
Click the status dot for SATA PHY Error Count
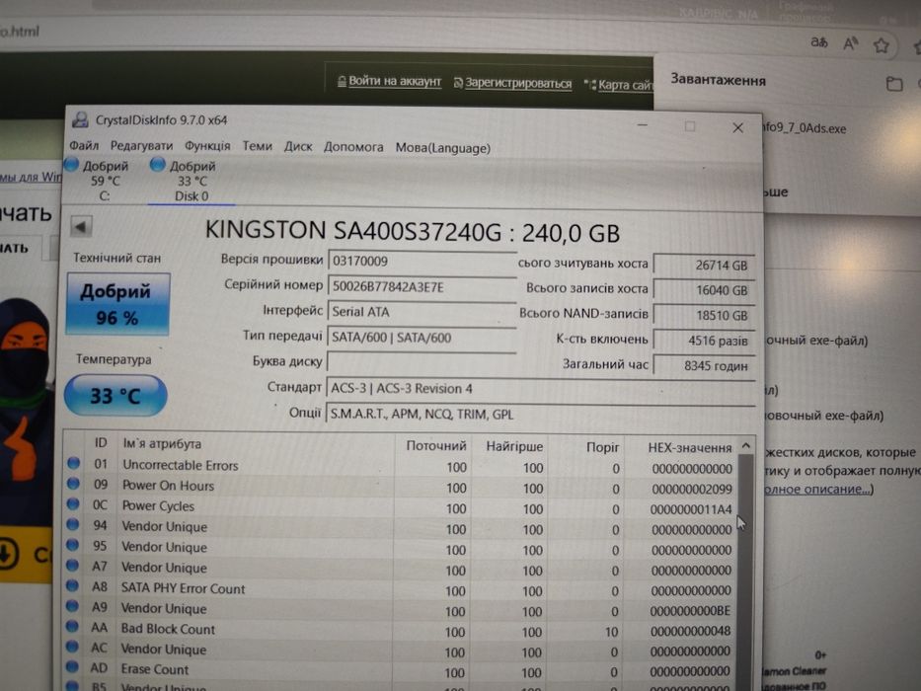click(72, 585)
